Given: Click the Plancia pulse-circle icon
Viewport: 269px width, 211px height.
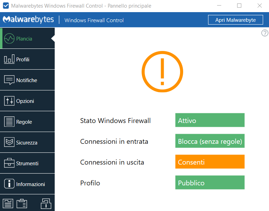Looking at the screenshot, I should [9, 38].
